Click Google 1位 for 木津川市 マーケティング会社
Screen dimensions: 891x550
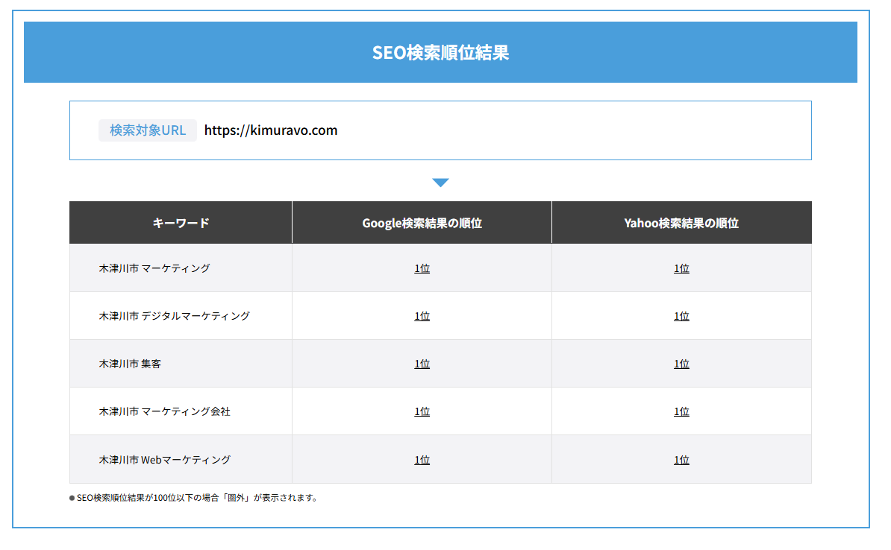coord(422,411)
